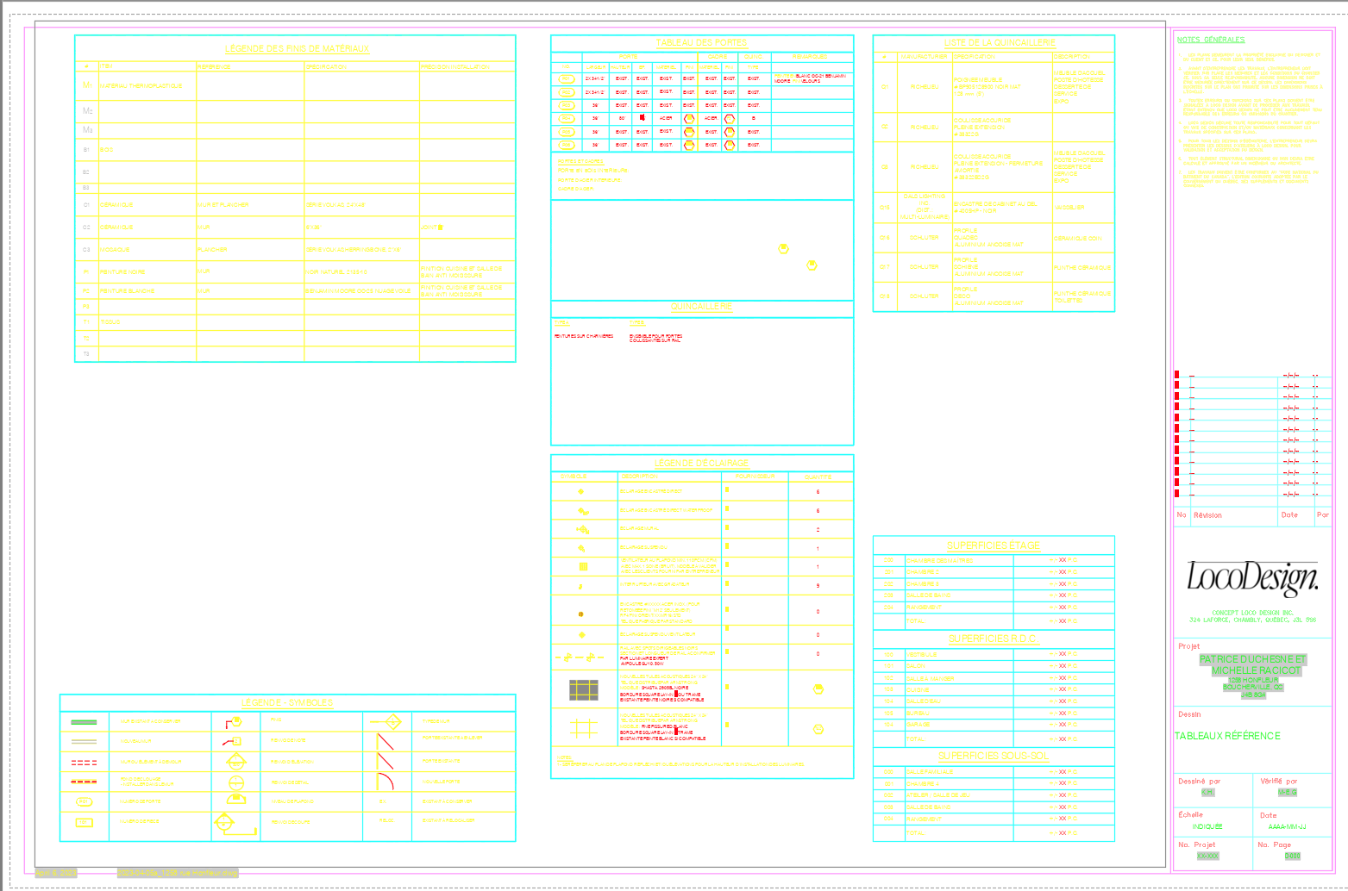Toggle the red dashed wall-to-demolish linetype sample
The height and width of the screenshot is (891, 1348).
click(x=84, y=761)
